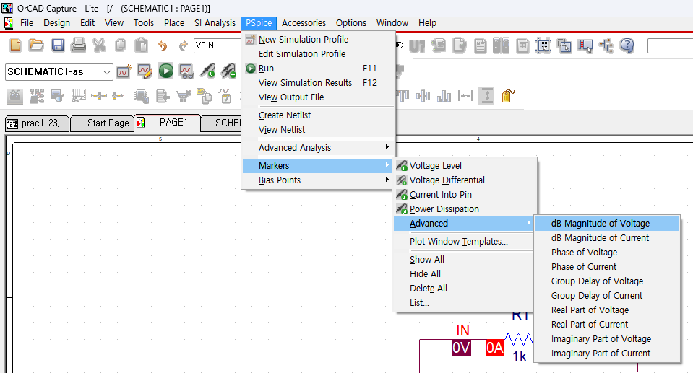Redo using the gray arrow icon

tap(184, 45)
